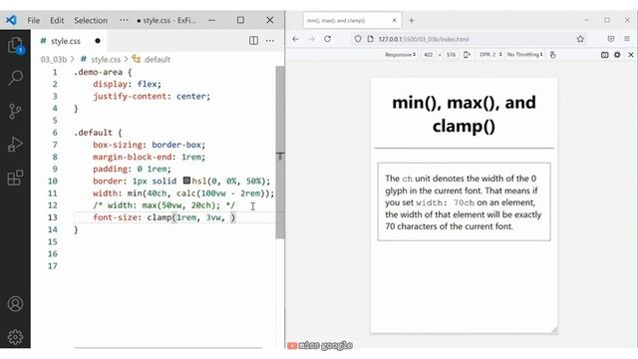Click on the .demo-area selector line
This screenshot has height=359, width=638.
[103, 72]
